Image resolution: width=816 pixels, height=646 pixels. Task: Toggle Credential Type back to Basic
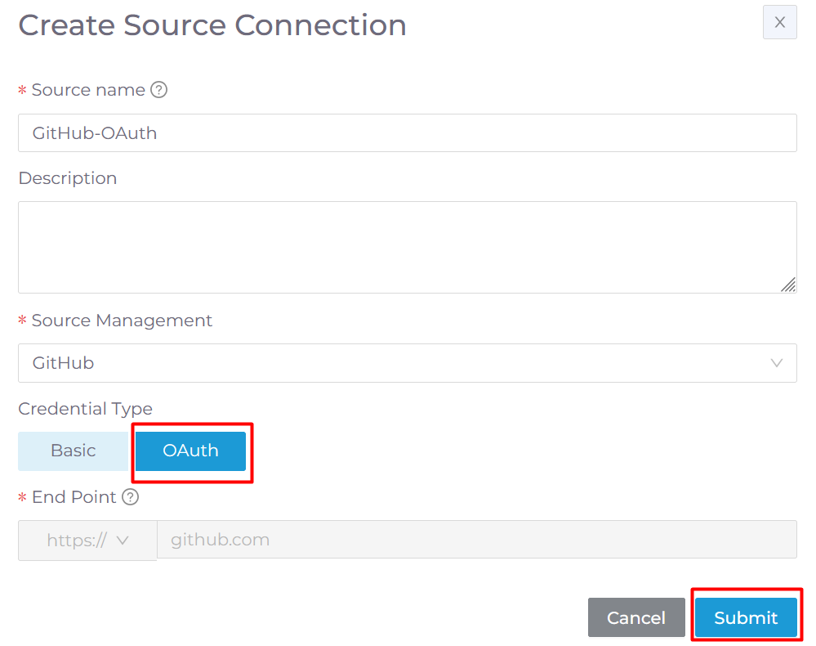(74, 451)
